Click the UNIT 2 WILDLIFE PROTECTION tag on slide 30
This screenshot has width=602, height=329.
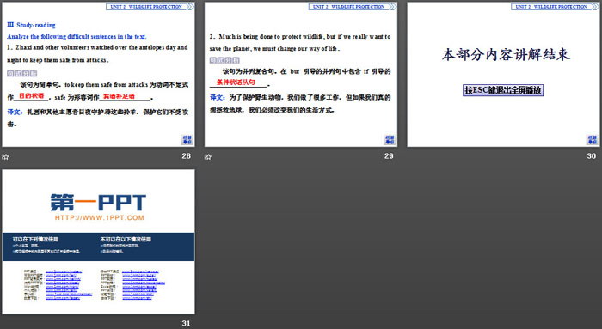(551, 7)
